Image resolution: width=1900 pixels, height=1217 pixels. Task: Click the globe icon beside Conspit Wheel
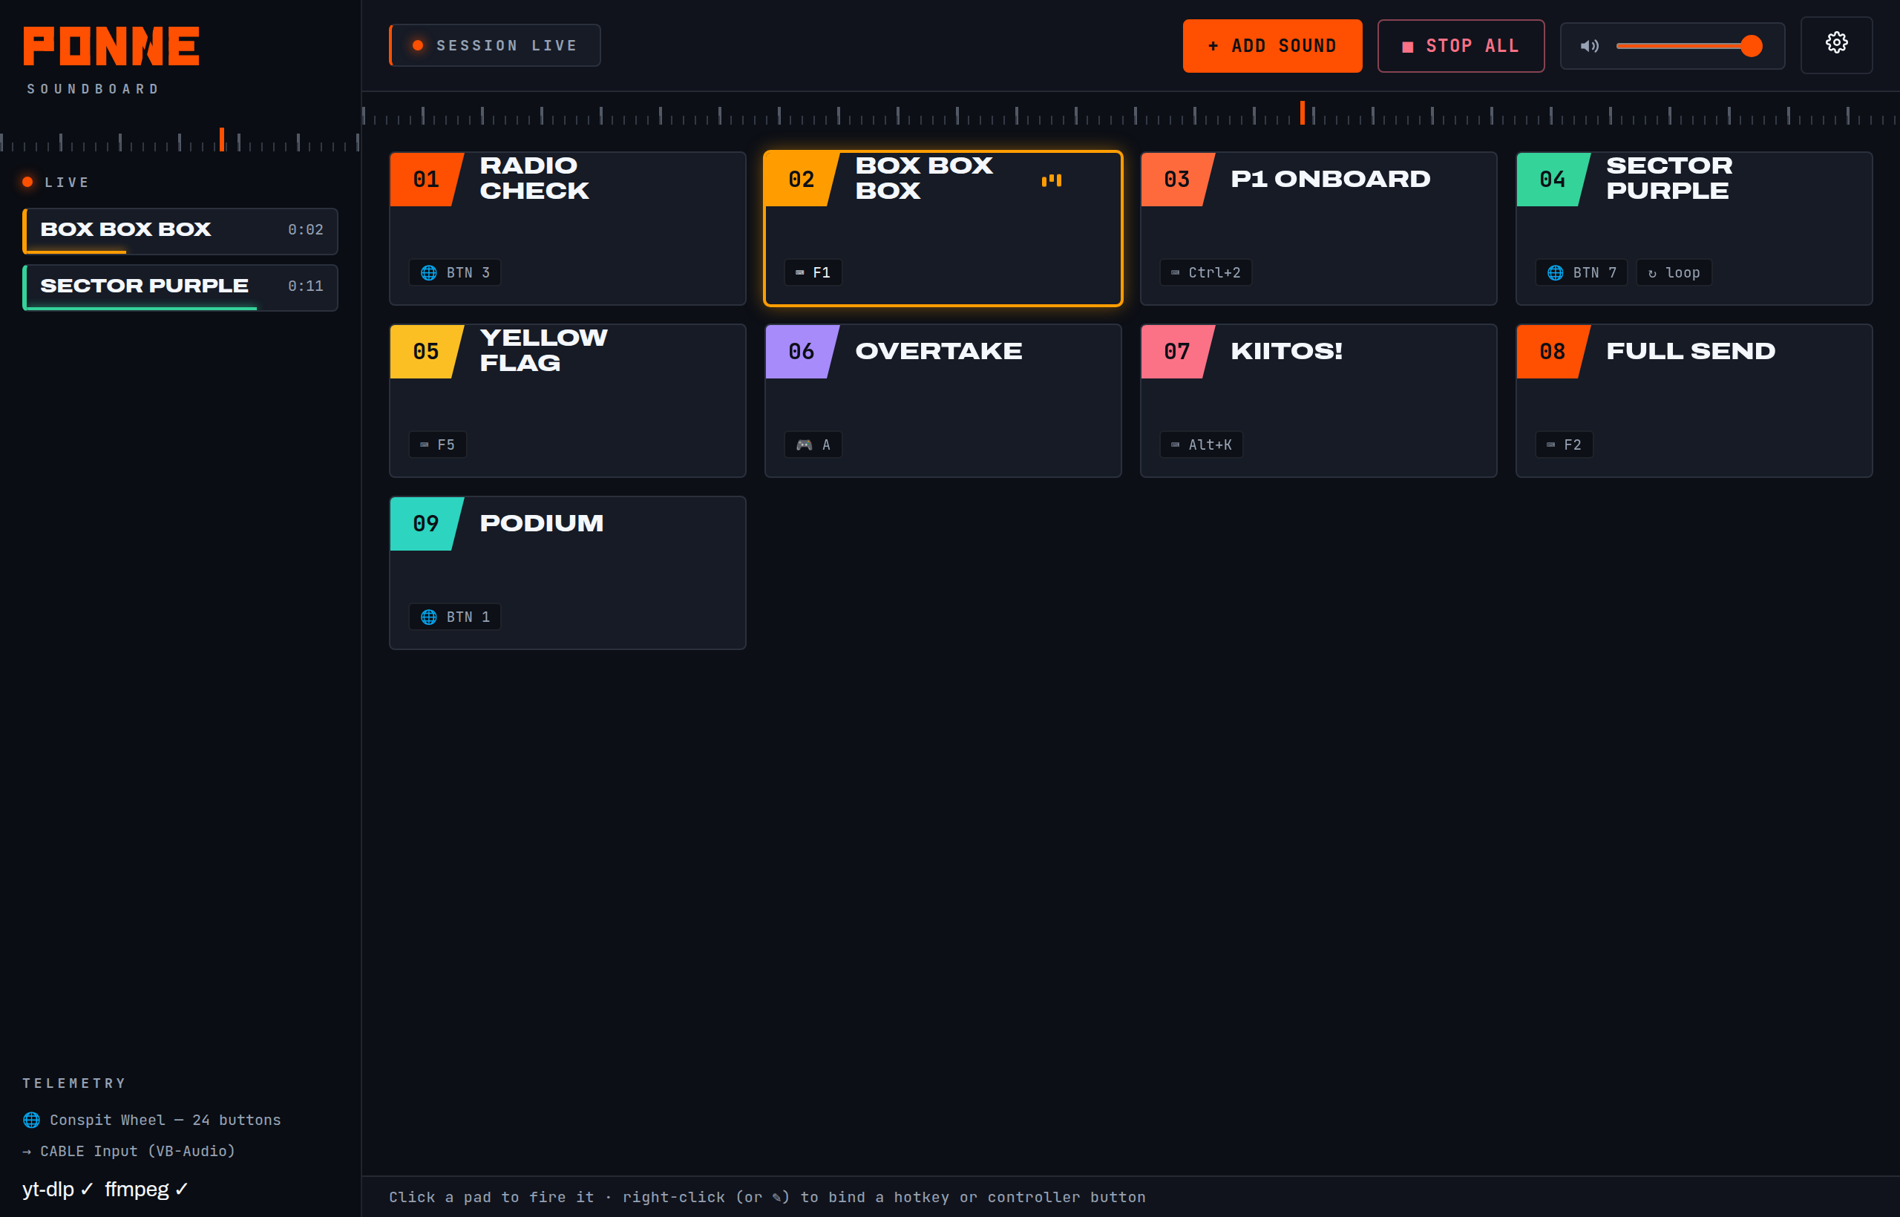(x=32, y=1120)
